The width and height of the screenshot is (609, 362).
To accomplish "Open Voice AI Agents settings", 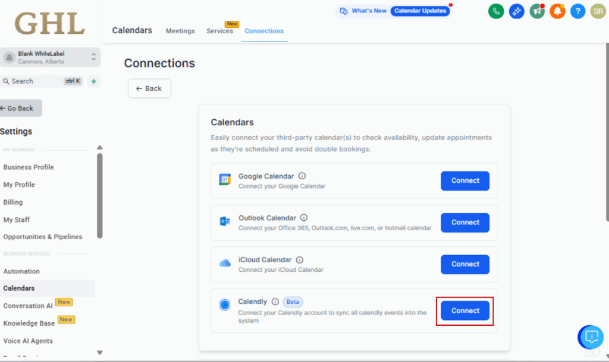I will [28, 341].
